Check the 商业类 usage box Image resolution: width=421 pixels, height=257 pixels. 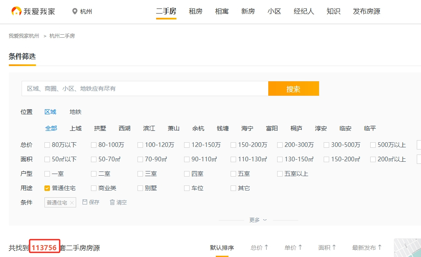(x=94, y=188)
